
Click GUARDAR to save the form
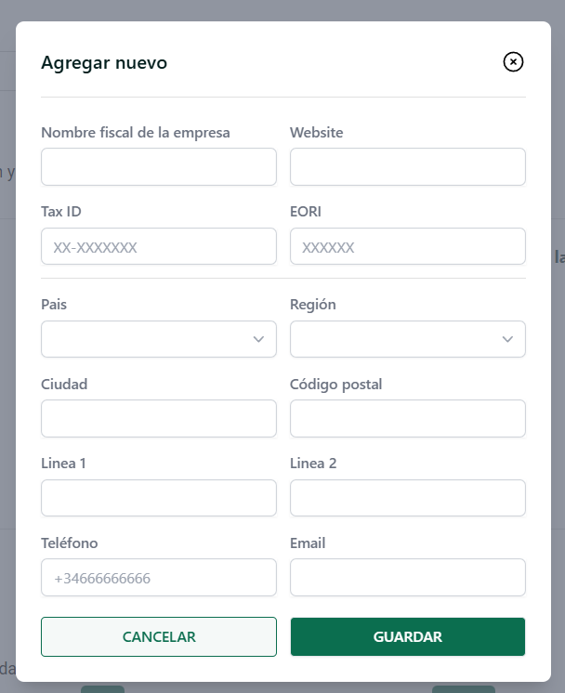[408, 636]
